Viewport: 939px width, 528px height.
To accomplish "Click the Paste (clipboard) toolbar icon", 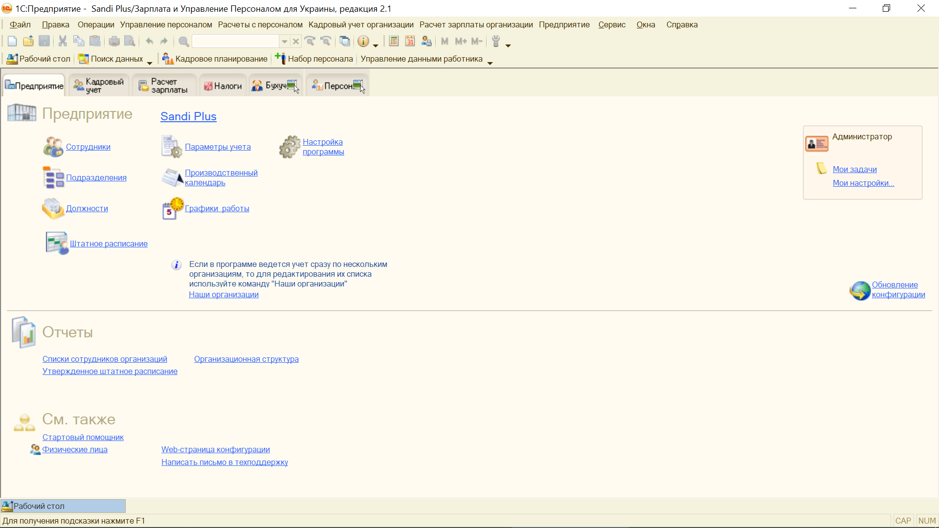I will [95, 42].
